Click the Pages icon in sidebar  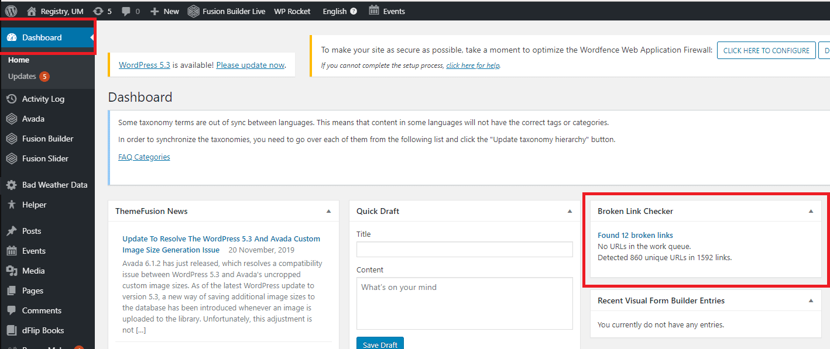[x=11, y=291]
